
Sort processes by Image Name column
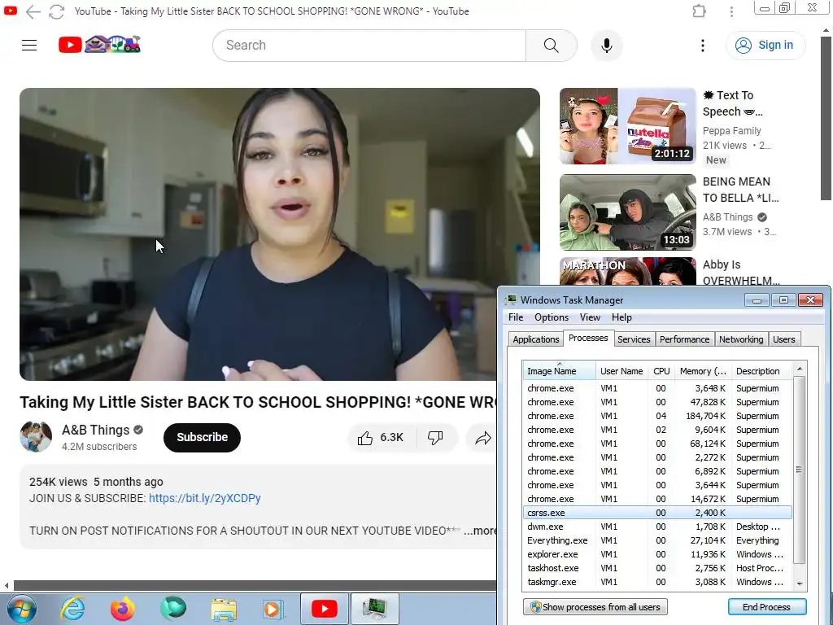coord(559,371)
